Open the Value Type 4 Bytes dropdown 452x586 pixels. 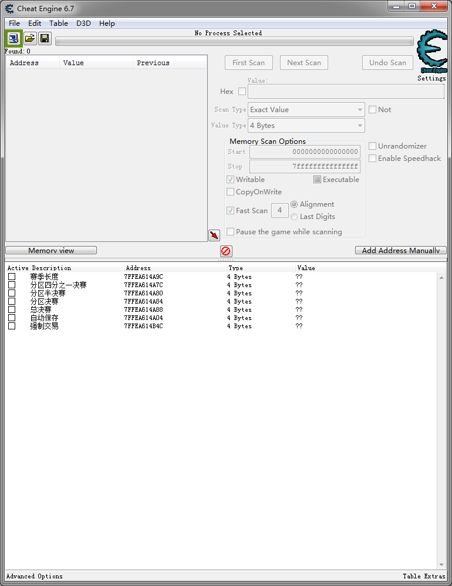click(306, 126)
